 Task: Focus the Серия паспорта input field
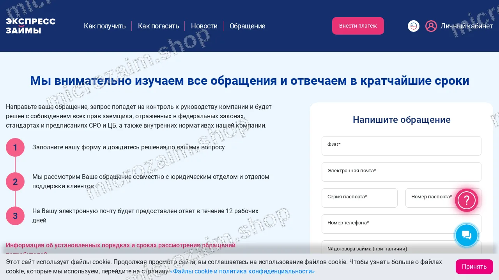359,198
